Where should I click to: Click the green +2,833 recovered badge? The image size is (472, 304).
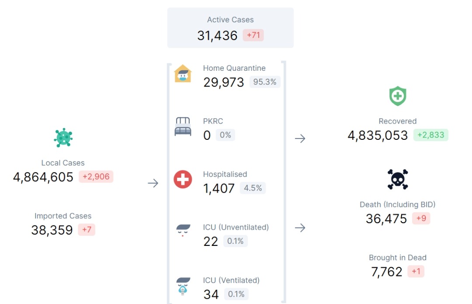pyautogui.click(x=431, y=135)
